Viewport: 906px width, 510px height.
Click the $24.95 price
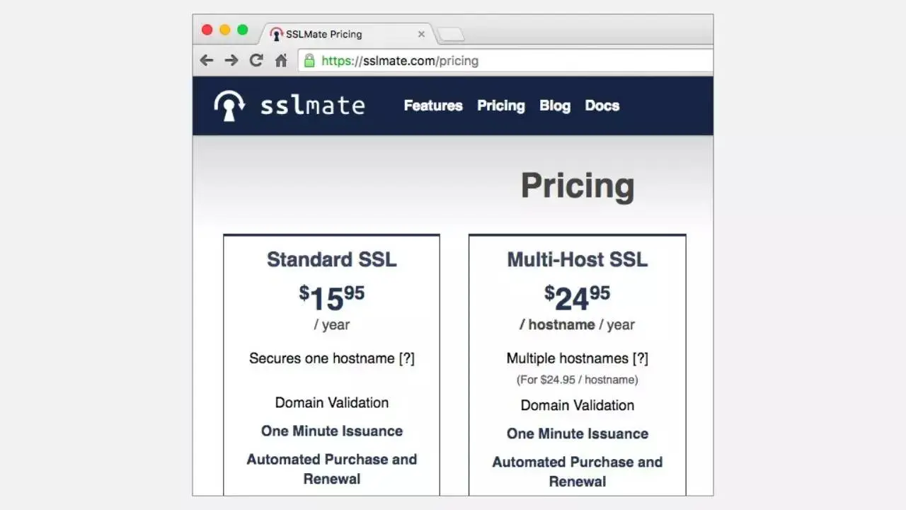[578, 298]
